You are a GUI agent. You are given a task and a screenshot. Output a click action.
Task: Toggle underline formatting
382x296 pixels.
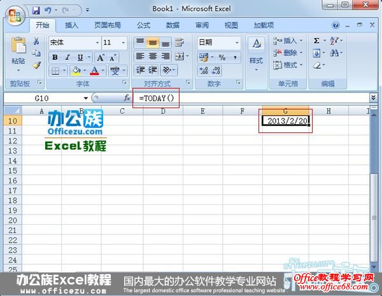click(80, 57)
